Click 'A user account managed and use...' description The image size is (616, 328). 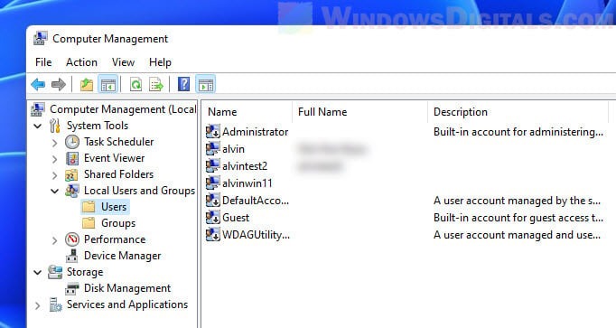pos(517,235)
